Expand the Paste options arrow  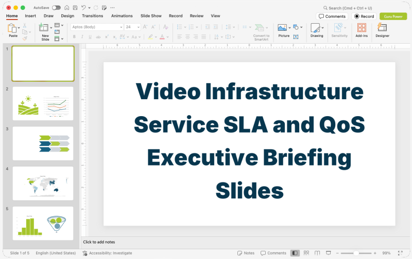coord(19,28)
